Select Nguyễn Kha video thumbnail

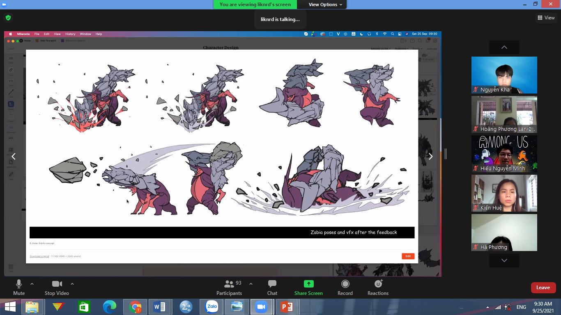tap(504, 75)
